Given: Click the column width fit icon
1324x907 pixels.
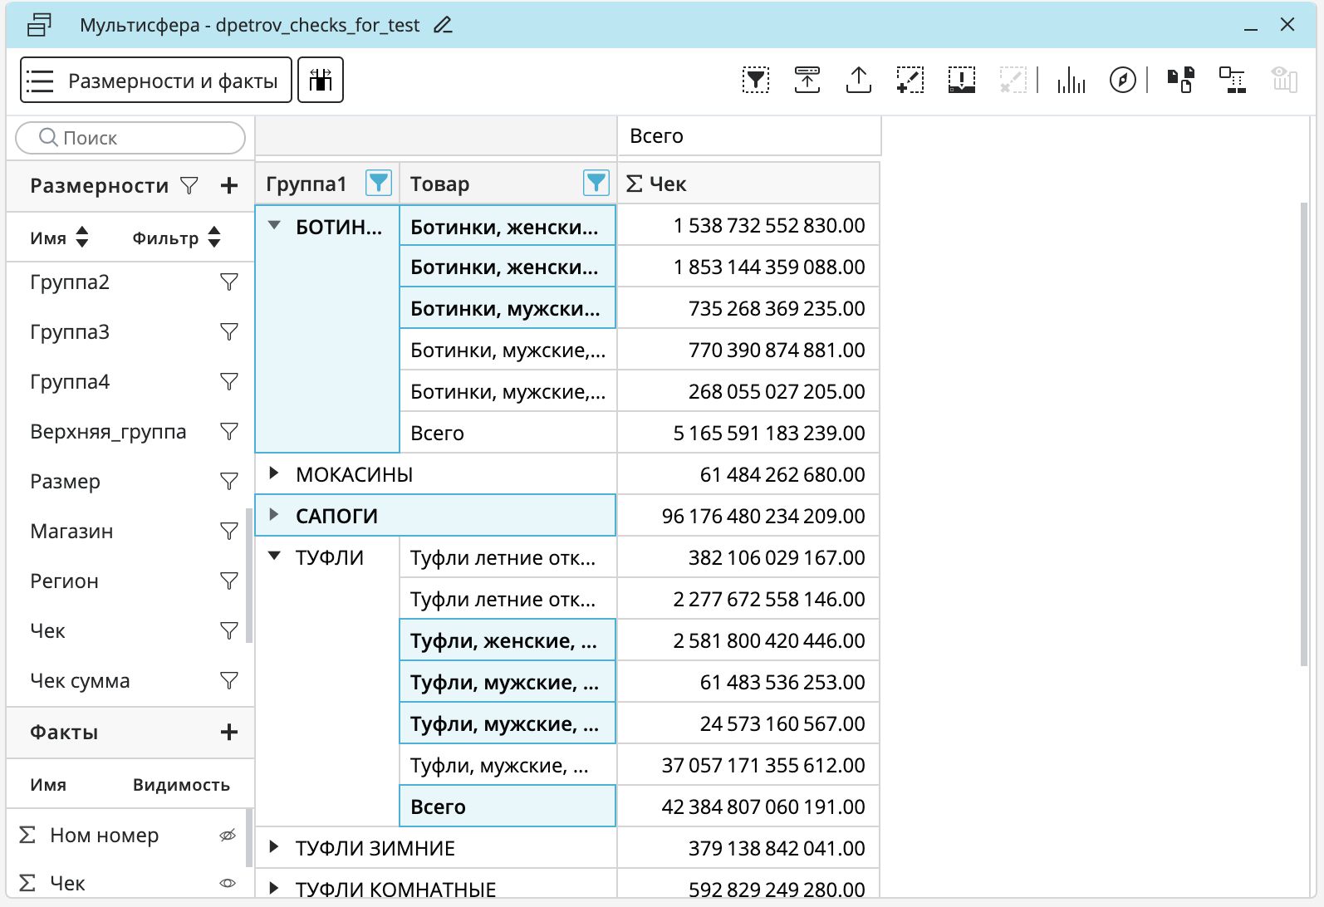Looking at the screenshot, I should (321, 80).
